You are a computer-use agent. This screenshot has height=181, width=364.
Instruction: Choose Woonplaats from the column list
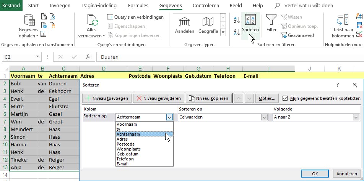pos(129,149)
